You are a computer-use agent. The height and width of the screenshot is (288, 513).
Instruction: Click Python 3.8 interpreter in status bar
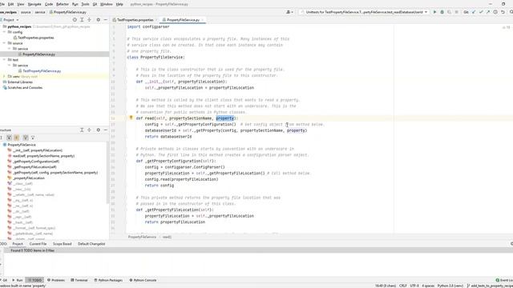[x=450, y=286]
